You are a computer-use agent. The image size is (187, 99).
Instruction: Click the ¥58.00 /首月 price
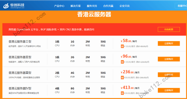click(x=129, y=41)
